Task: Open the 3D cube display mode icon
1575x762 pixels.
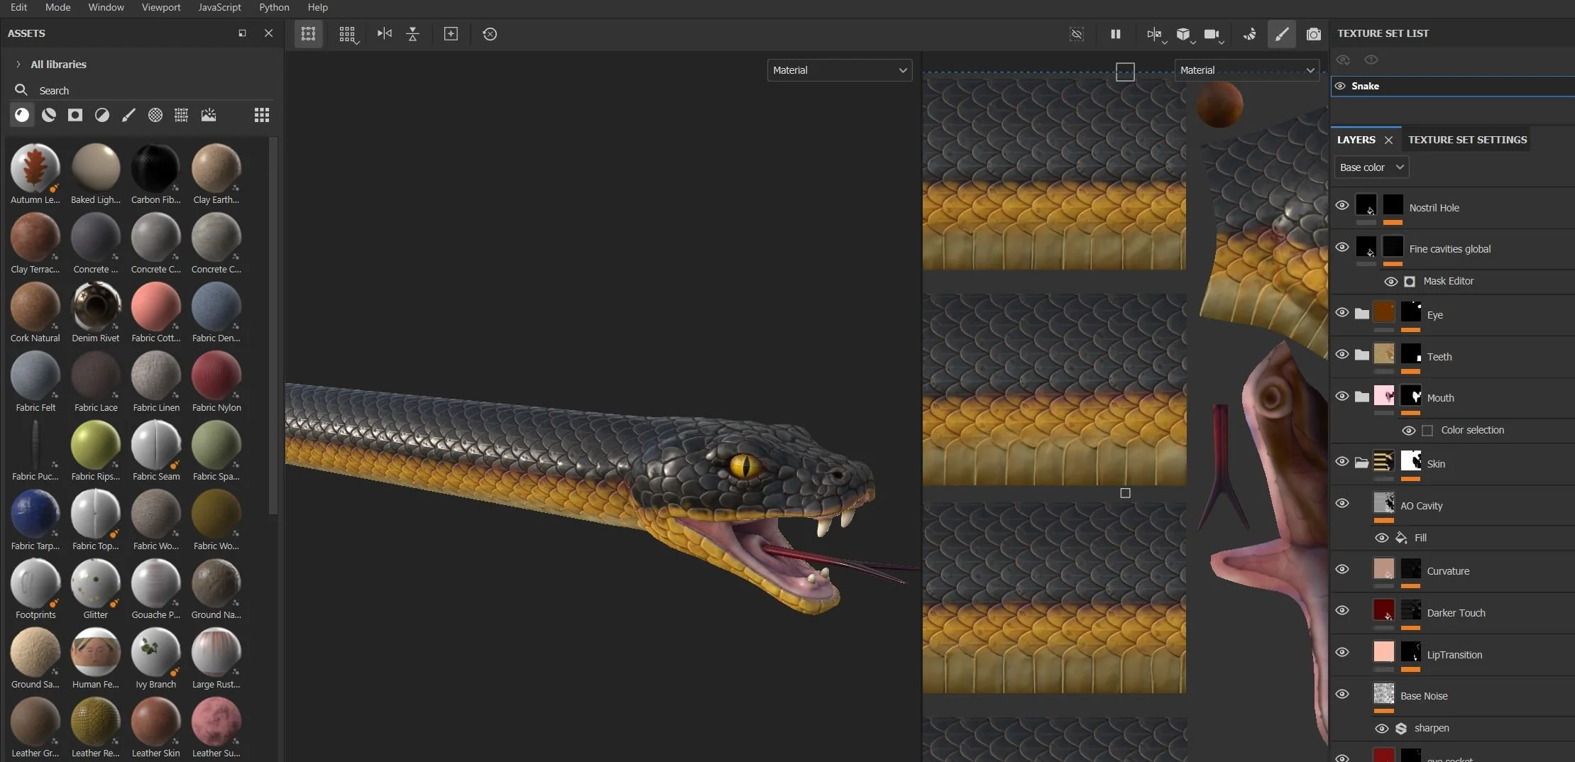Action: (1184, 34)
